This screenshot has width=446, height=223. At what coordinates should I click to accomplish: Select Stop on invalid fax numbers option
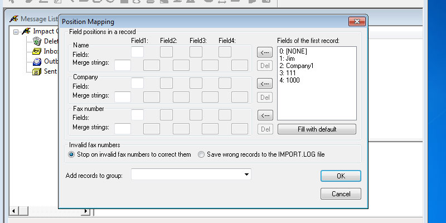coord(71,154)
